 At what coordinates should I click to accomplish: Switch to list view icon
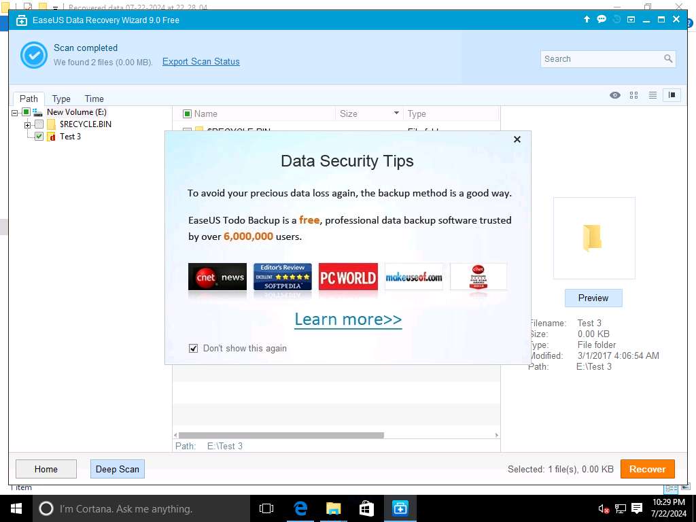[x=652, y=95]
